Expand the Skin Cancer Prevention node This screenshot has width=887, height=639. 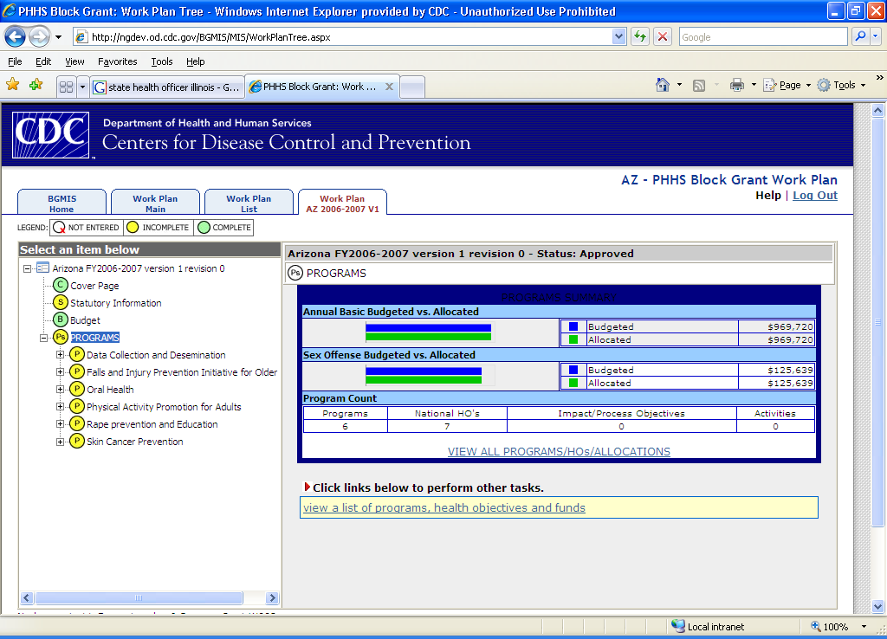[x=61, y=442]
